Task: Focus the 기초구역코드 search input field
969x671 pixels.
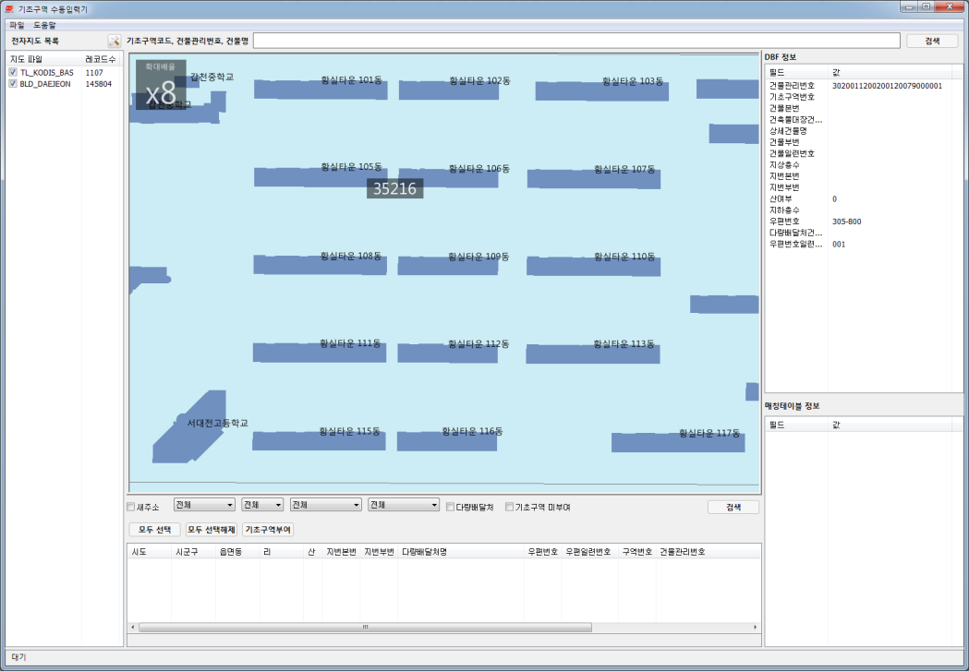Action: click(x=576, y=41)
